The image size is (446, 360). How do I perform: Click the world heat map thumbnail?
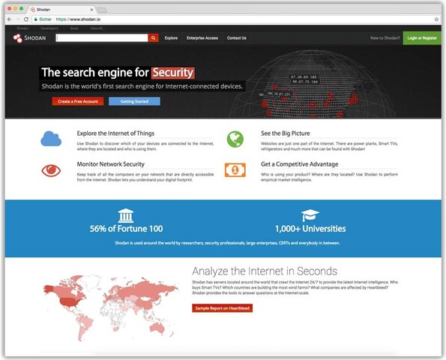[111, 308]
